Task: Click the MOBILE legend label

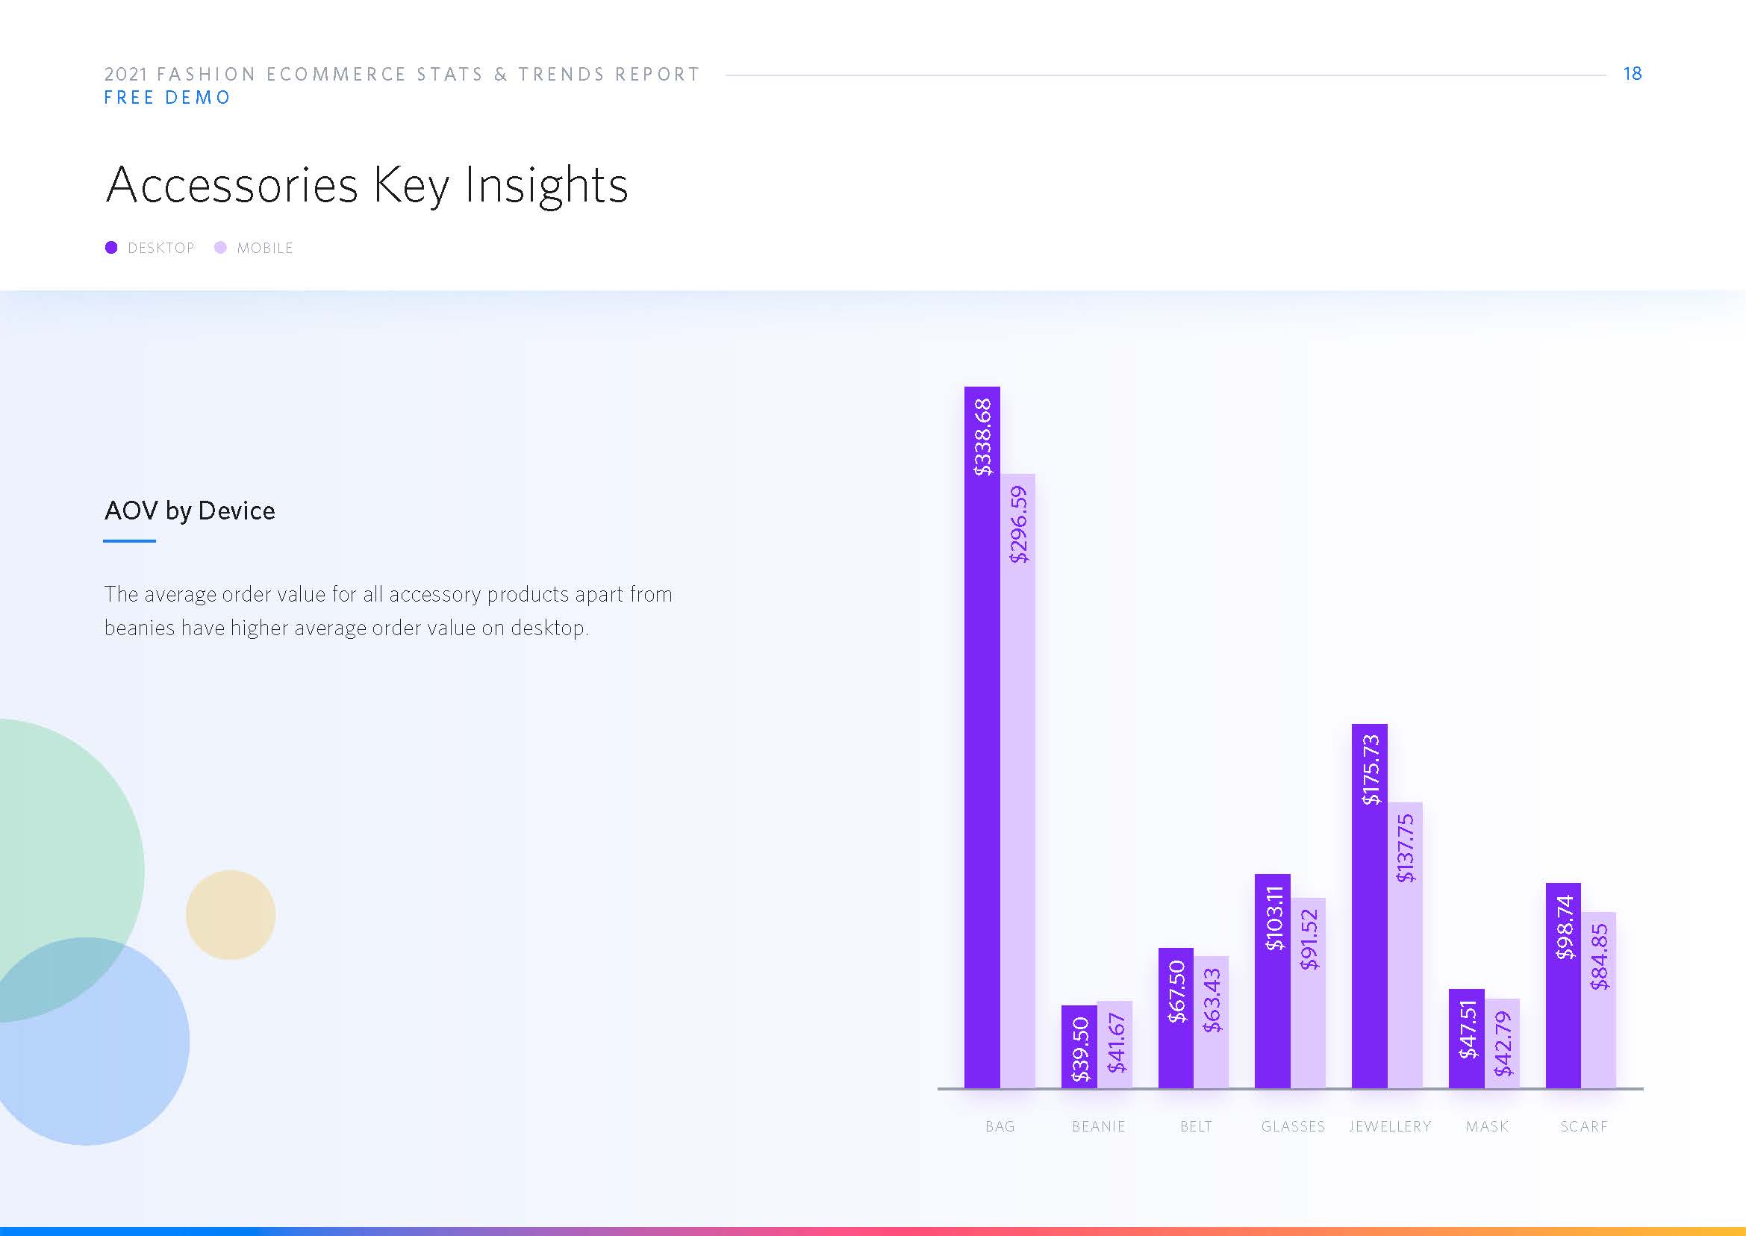Action: coord(264,248)
